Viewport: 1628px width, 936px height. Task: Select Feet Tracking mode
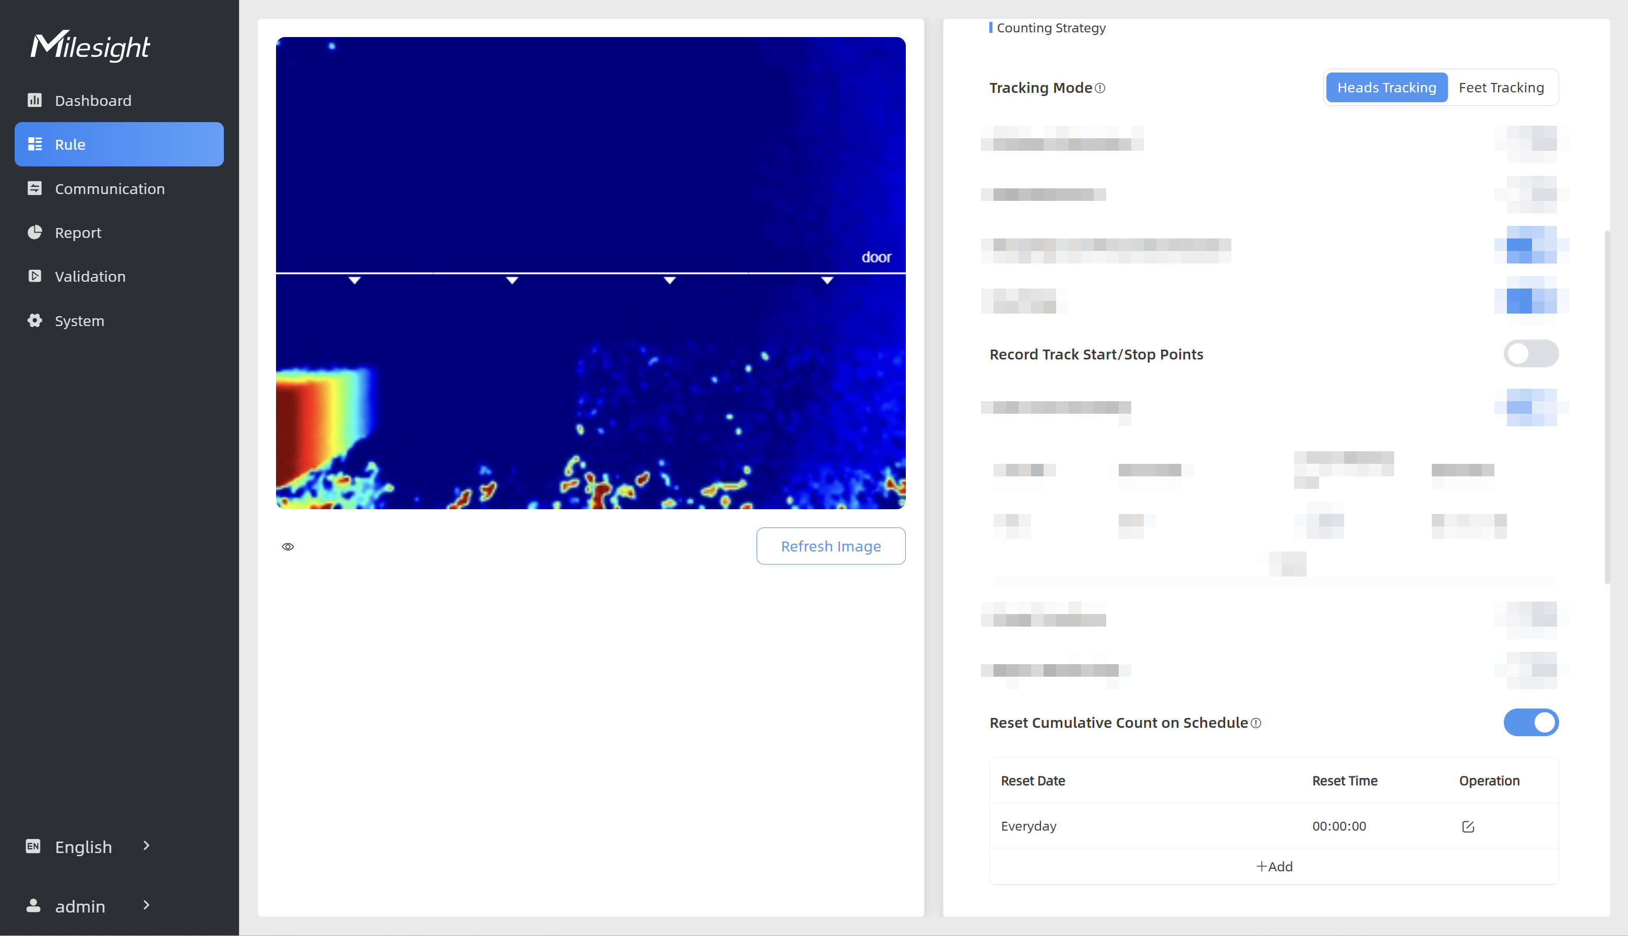point(1501,88)
